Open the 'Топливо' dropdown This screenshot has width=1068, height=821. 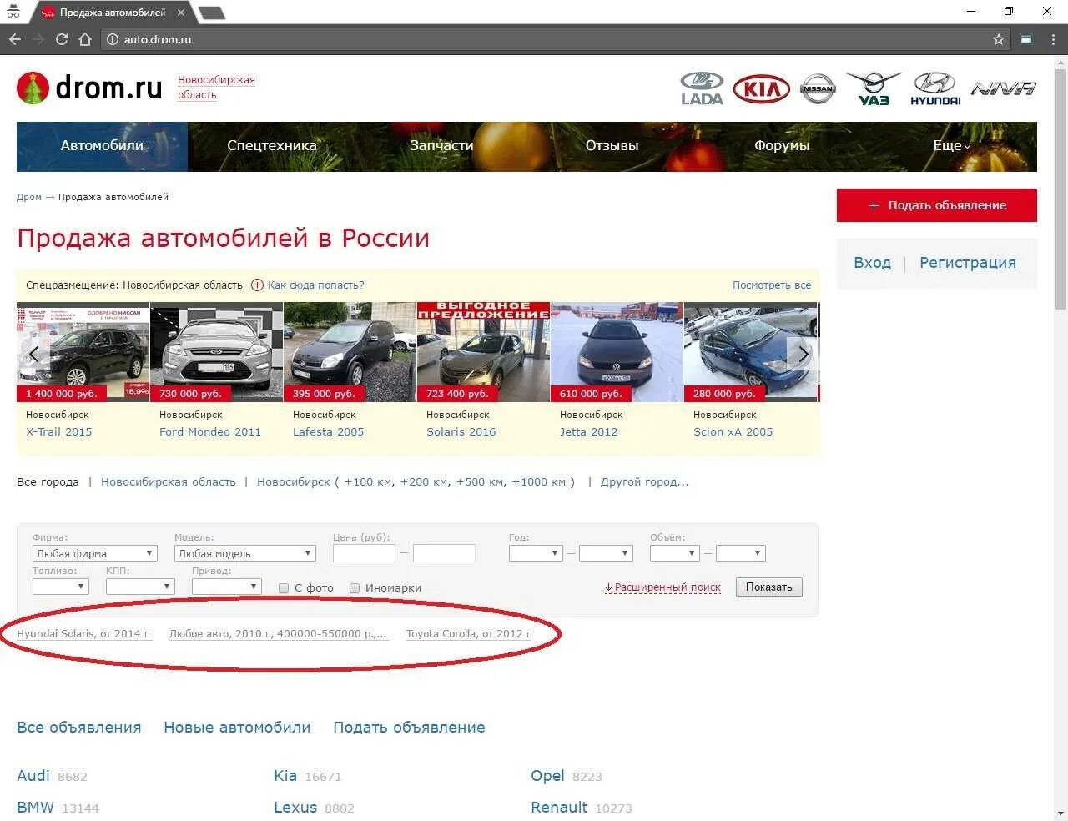(x=60, y=587)
